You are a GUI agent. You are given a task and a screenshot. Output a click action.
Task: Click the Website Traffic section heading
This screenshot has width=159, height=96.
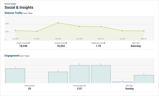tap(14, 13)
